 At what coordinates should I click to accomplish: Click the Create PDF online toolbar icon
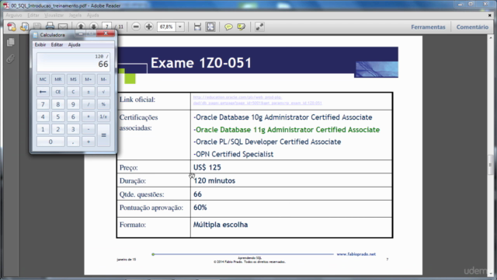pyautogui.click(x=12, y=27)
